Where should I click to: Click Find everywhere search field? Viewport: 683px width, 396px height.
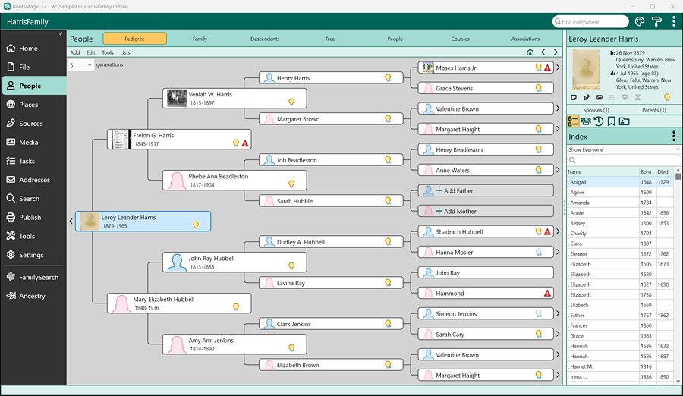[x=590, y=21]
